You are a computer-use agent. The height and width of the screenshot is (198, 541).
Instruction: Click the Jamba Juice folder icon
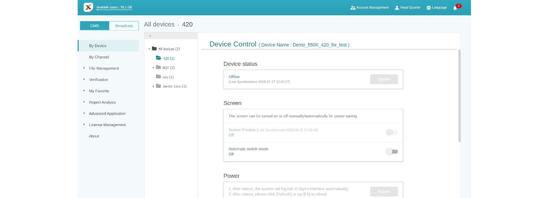click(x=158, y=86)
